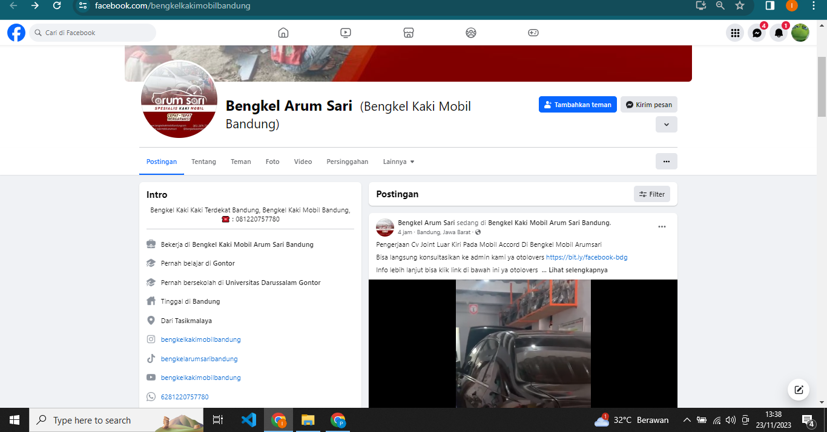Switch to the Tentang tab

point(204,162)
